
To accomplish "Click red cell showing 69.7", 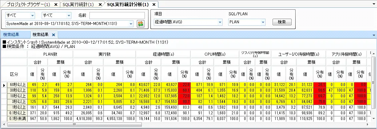I will (x=320, y=96).
